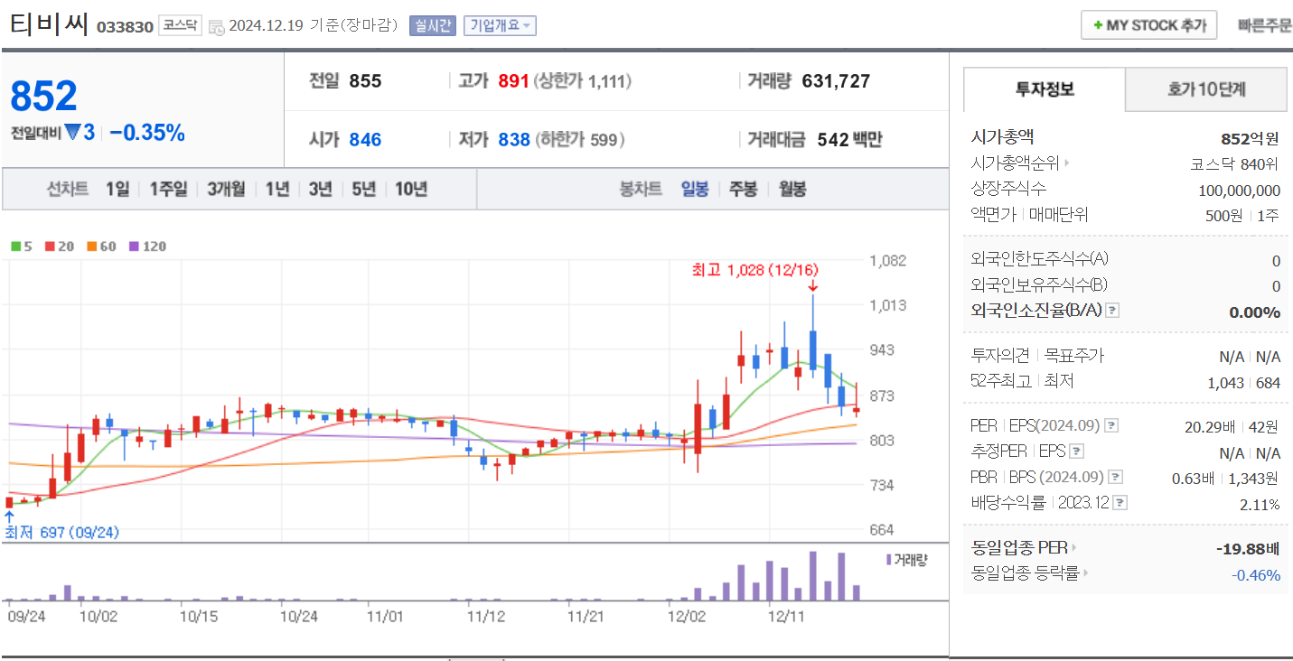The height and width of the screenshot is (661, 1293).
Task: Click the EPS(2024.09) help icon
Action: pos(1112,426)
